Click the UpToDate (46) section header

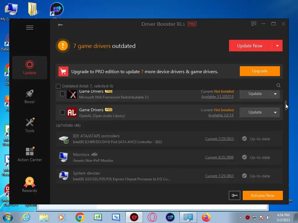68,125
